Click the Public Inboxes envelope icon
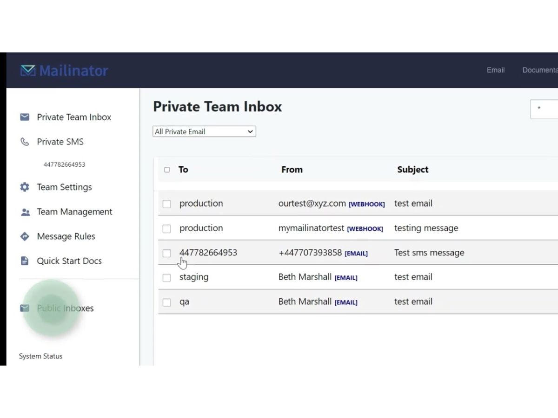This screenshot has width=558, height=418. [x=25, y=308]
